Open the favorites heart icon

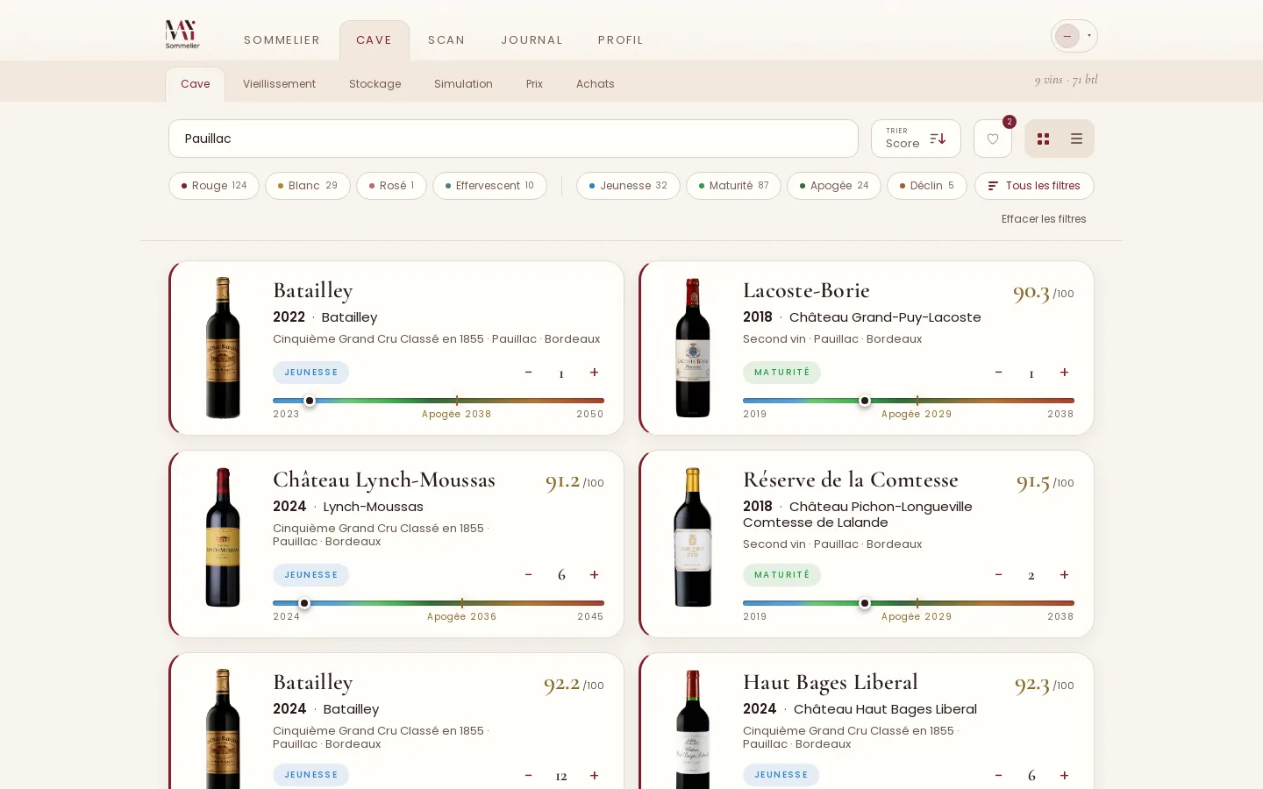[x=993, y=139]
